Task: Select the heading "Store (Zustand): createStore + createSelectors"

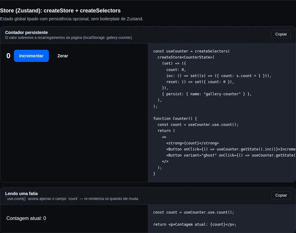Action: 60,11
